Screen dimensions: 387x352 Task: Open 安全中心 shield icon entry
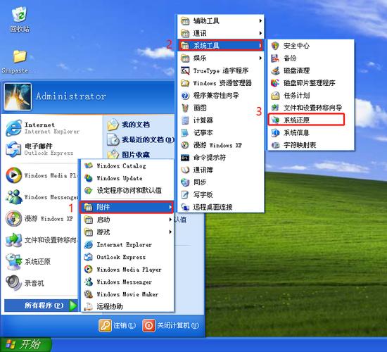click(x=310, y=46)
